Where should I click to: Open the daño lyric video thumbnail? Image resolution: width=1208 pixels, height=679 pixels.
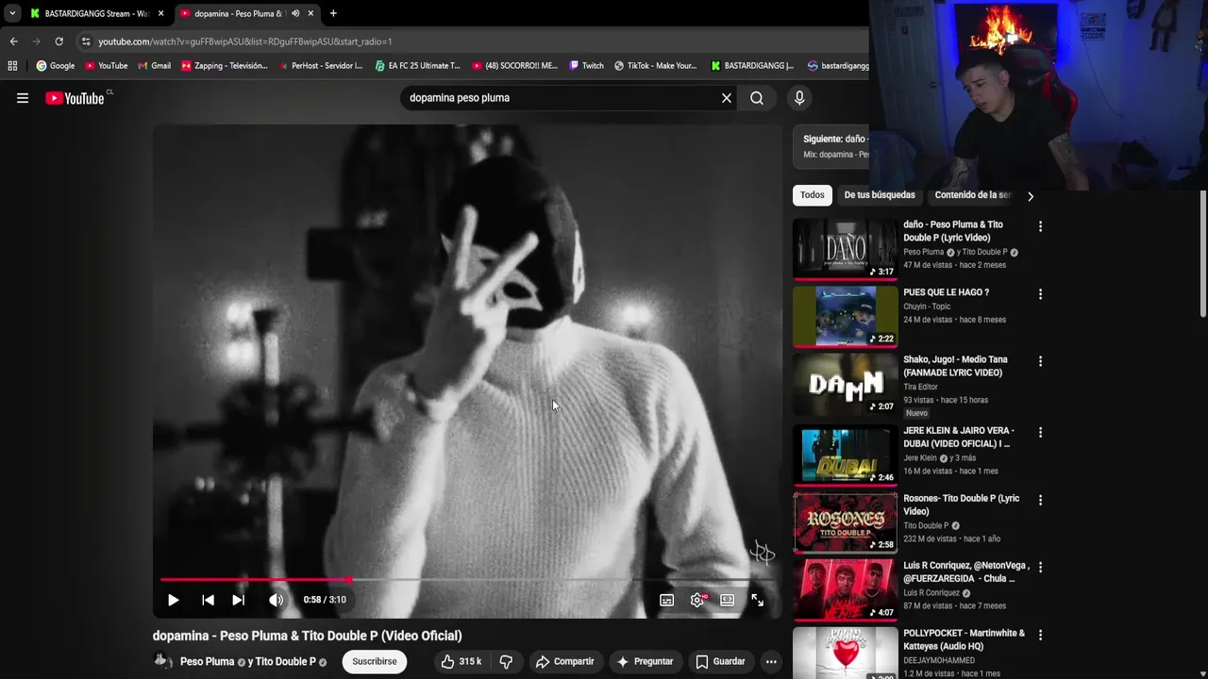tap(845, 248)
